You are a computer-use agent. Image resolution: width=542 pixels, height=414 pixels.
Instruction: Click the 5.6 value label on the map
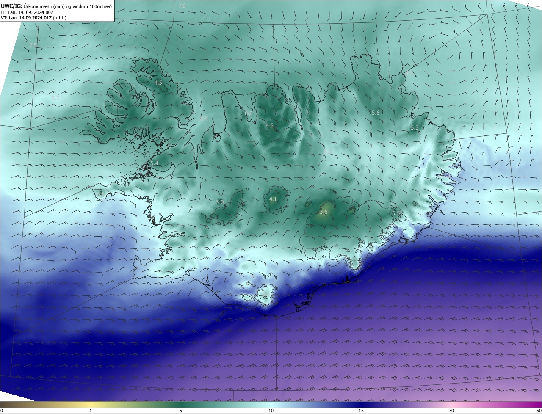click(375, 113)
